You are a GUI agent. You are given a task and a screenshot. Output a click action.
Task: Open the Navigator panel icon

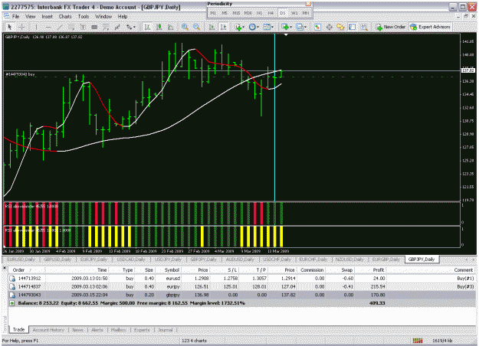[x=340, y=27]
